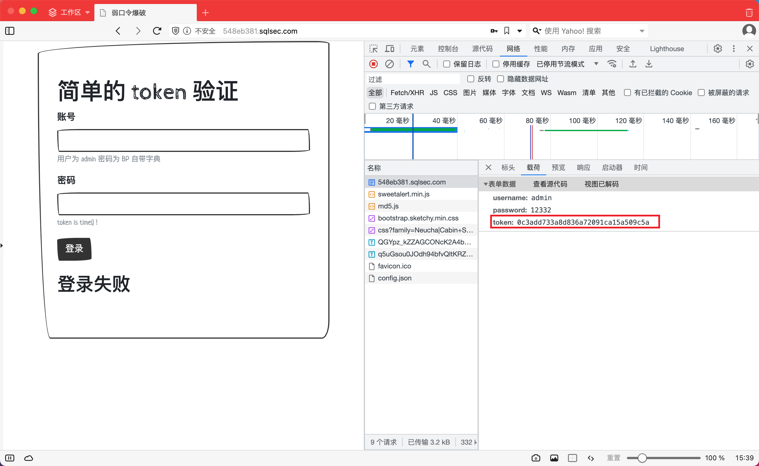Check 第三方请求 option

(x=372, y=106)
